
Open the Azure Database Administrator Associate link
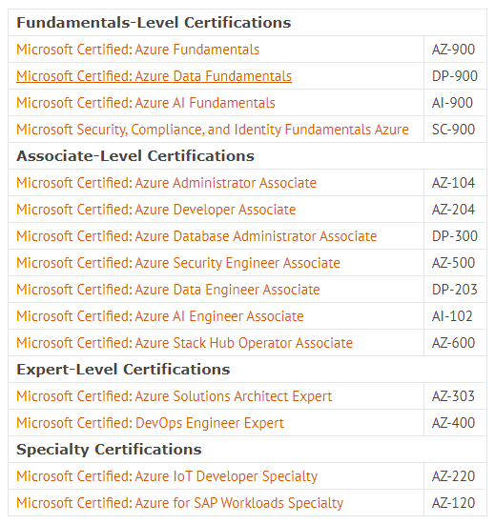click(x=196, y=236)
